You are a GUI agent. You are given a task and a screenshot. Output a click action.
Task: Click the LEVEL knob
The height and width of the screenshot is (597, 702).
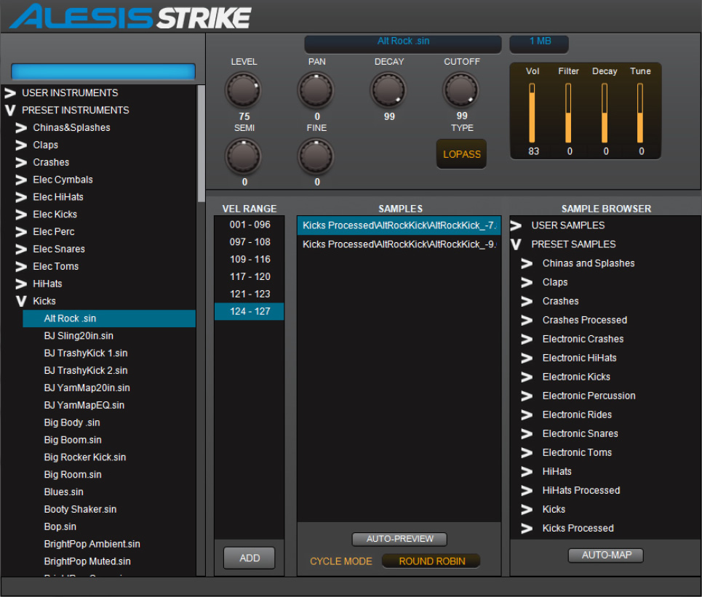coord(243,90)
